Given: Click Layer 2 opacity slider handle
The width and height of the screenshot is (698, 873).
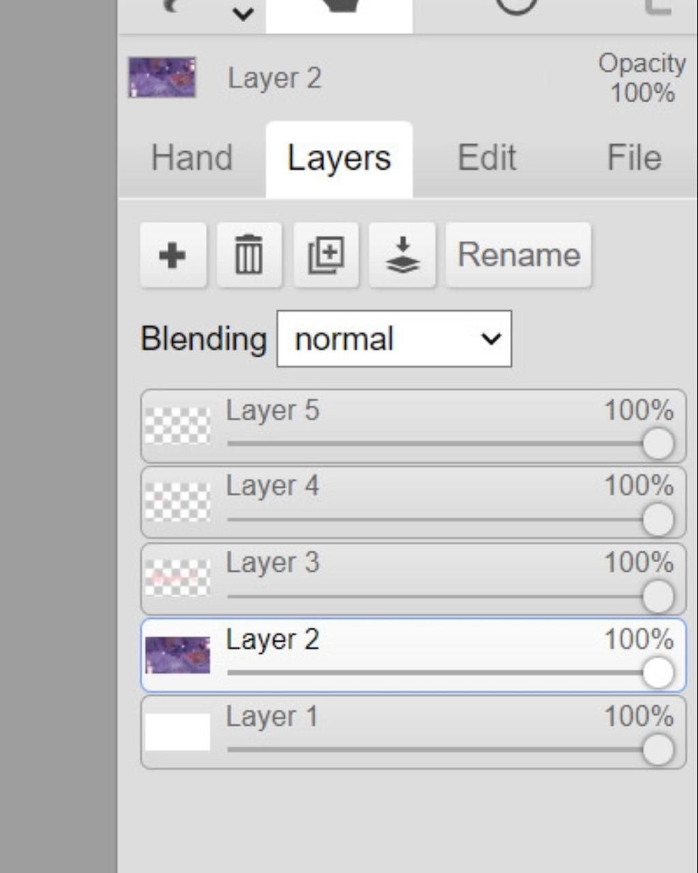Looking at the screenshot, I should click(658, 673).
